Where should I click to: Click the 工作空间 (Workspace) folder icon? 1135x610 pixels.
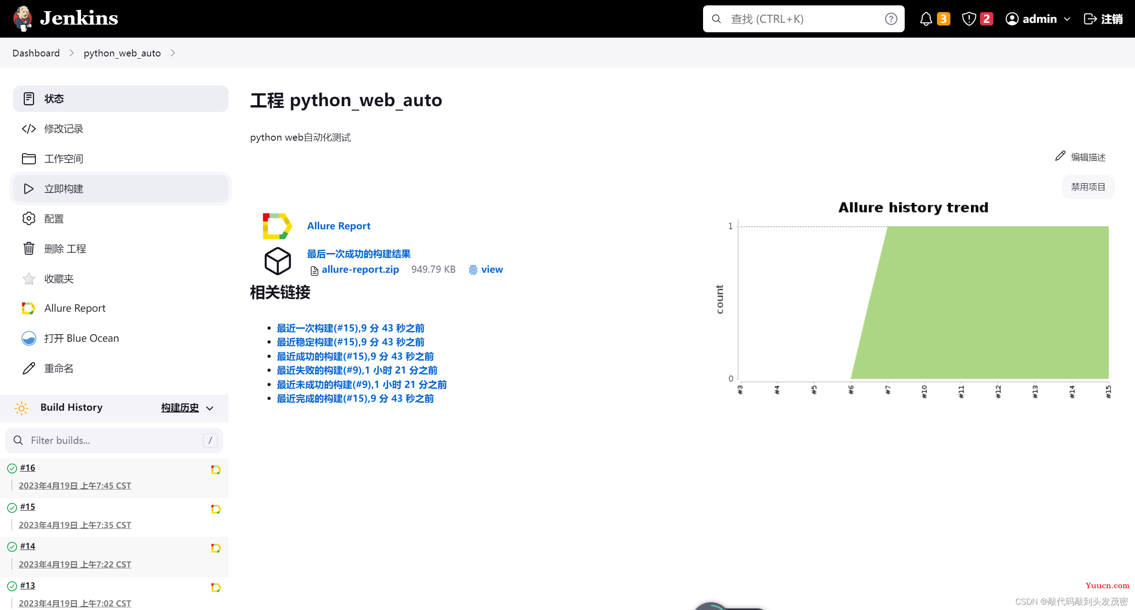pos(29,159)
